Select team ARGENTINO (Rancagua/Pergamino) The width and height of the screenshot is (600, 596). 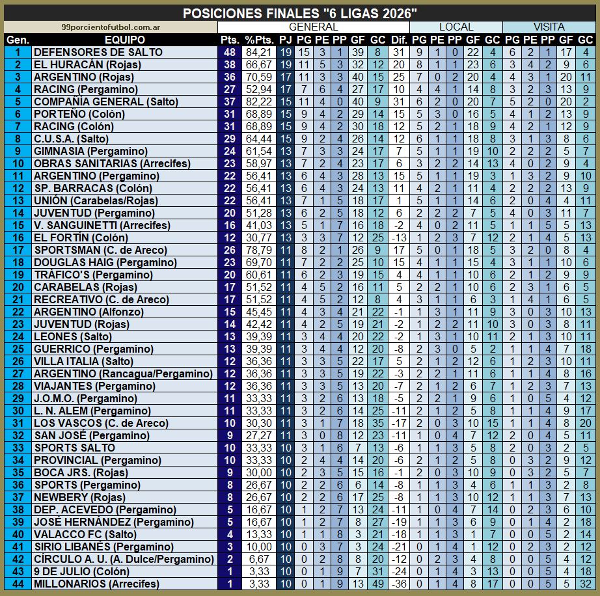(123, 373)
